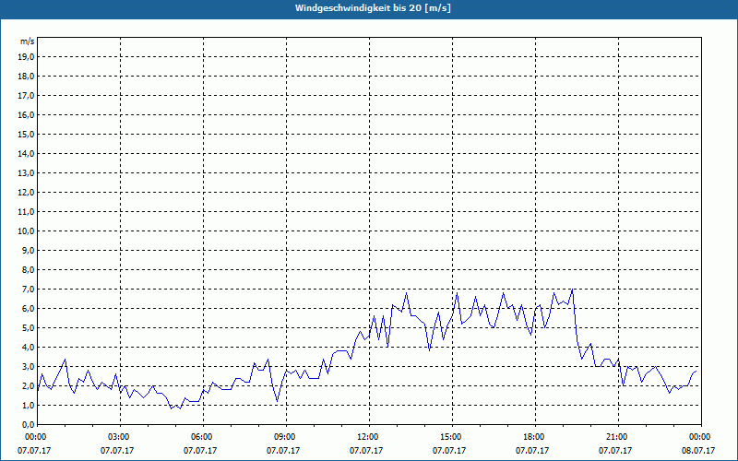Screen dimensions: 738x461
Task: Select the 07.07.17 date under 21:00
Action: [615, 451]
